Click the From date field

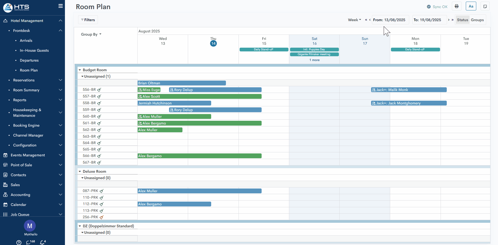[x=390, y=20]
